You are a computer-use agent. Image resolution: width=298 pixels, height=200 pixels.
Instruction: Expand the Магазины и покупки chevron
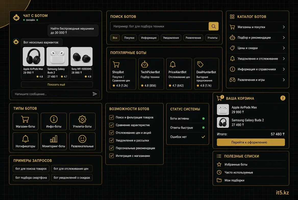coord(284,27)
